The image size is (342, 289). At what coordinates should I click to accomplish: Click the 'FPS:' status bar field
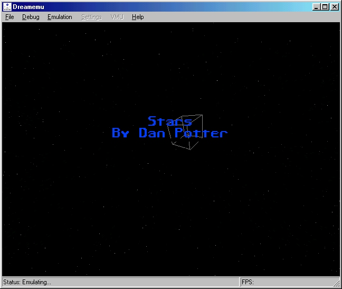click(290, 282)
